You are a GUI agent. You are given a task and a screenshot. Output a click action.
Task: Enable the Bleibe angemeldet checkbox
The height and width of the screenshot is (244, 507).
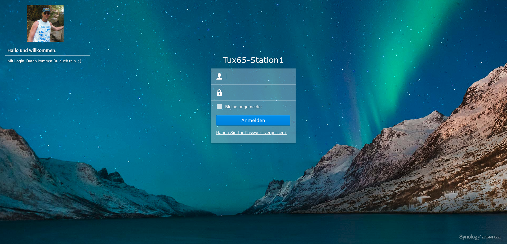219,107
